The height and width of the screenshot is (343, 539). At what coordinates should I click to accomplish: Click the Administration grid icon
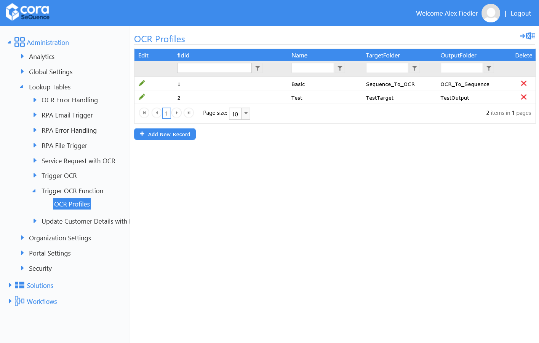click(x=19, y=42)
